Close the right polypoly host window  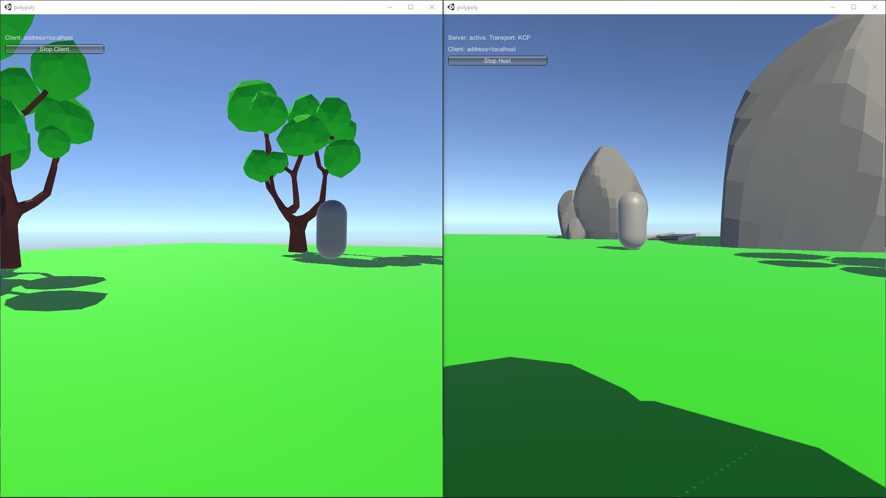click(x=875, y=7)
